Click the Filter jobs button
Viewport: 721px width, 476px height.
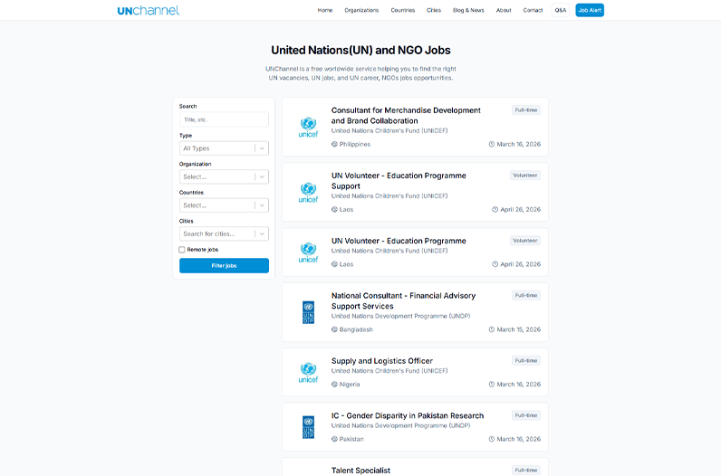click(224, 265)
